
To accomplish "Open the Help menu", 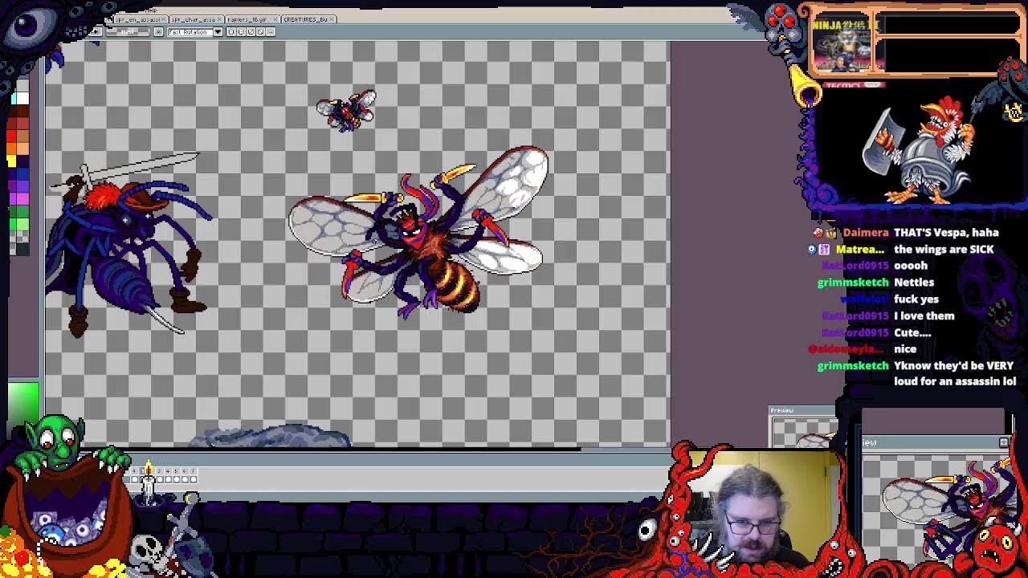I will pos(151,10).
